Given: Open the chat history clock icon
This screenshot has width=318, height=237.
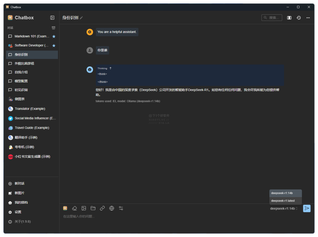Looking at the screenshot, I should pos(299,18).
